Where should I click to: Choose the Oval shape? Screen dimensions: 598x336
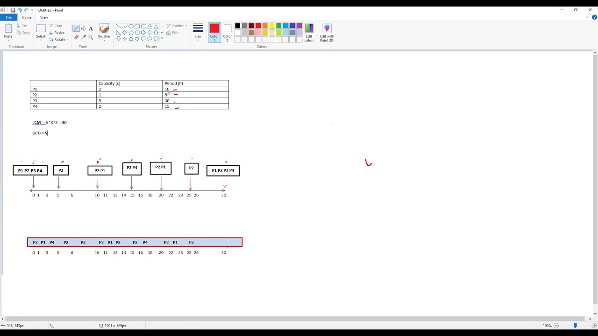pyautogui.click(x=131, y=26)
